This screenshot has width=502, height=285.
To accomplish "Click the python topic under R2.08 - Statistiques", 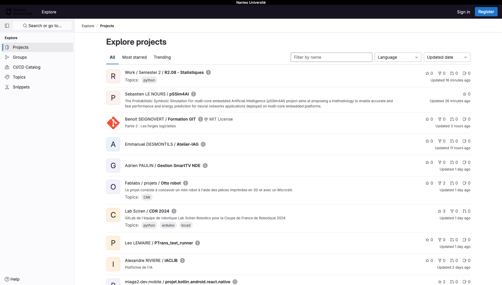I will pos(149,80).
